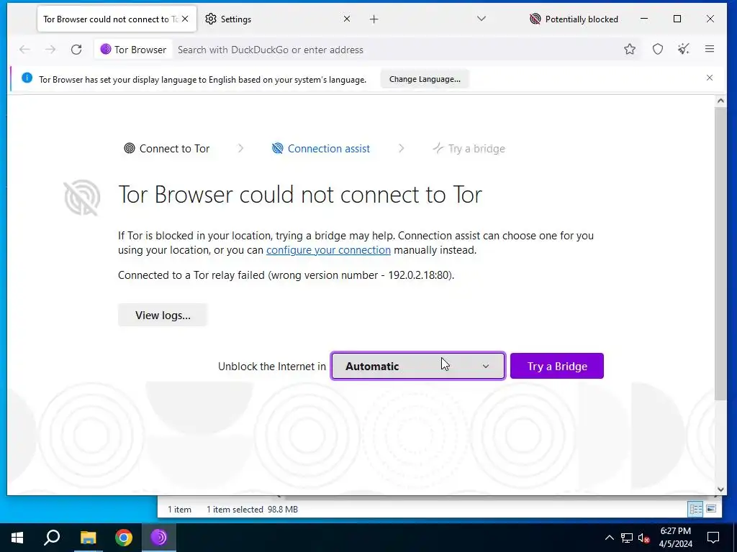
Task: Click the '1 item selected 98.8 MB' status text
Action: coord(252,510)
